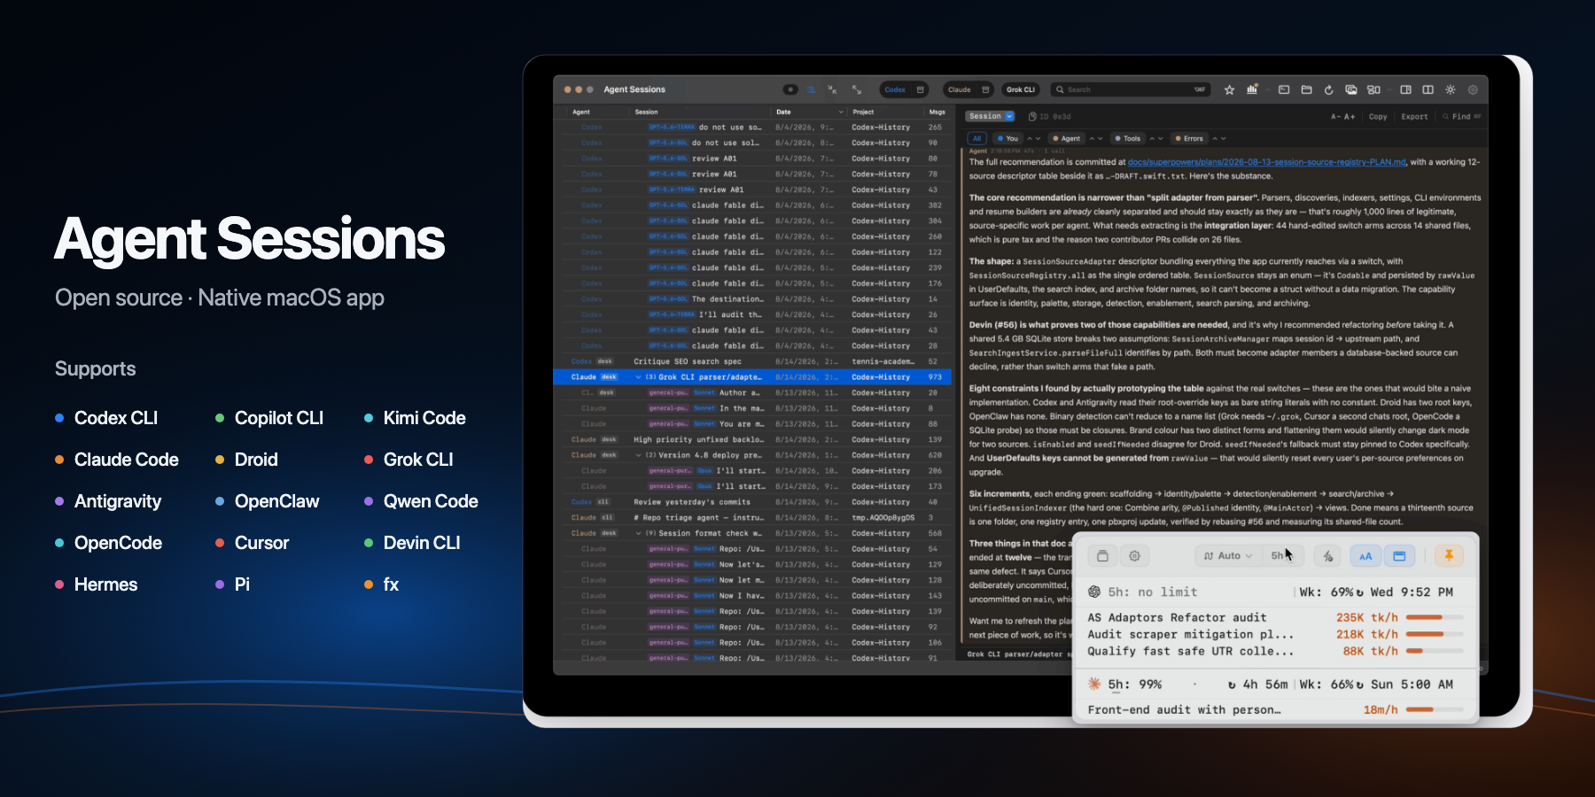Click the Msgs column header

(937, 112)
